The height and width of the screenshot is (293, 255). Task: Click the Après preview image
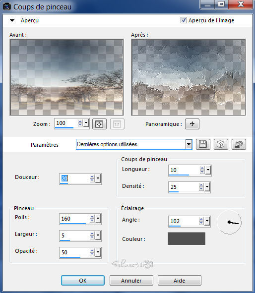coord(189,77)
